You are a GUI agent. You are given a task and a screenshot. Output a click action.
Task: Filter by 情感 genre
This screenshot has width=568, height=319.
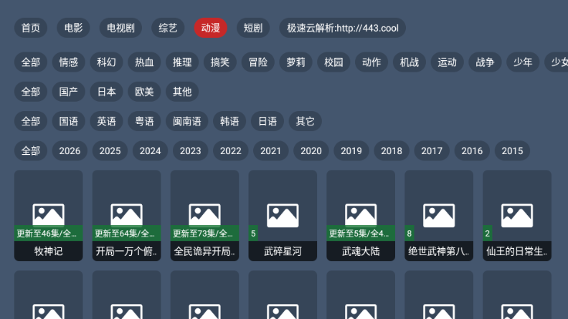(68, 62)
